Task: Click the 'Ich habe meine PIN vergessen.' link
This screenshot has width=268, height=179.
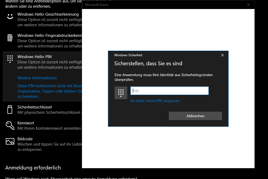Action: (155, 101)
